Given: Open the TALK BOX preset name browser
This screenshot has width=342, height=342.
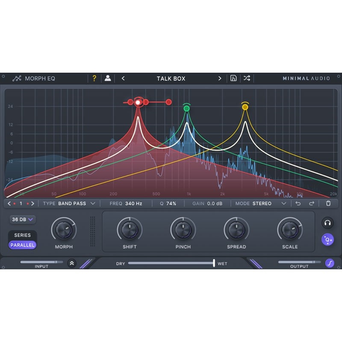Looking at the screenshot, I should pyautogui.click(x=171, y=79).
